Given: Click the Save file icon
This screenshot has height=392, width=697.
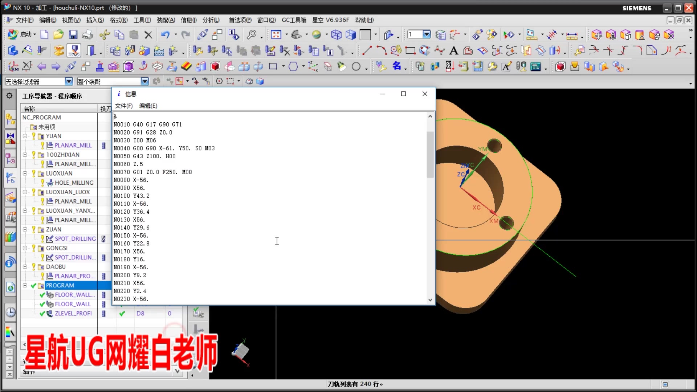Looking at the screenshot, I should point(73,34).
